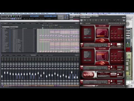This screenshot has height=101, width=134.
Task: Click the Tune knob of Legatissimo instrument
Action: (111, 44)
